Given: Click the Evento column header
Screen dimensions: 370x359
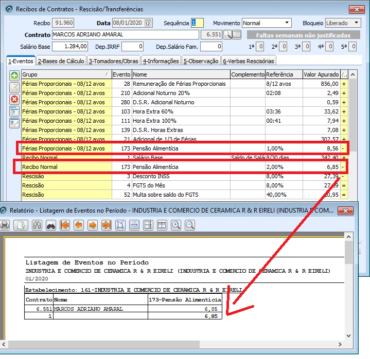Looking at the screenshot, I should (x=121, y=74).
